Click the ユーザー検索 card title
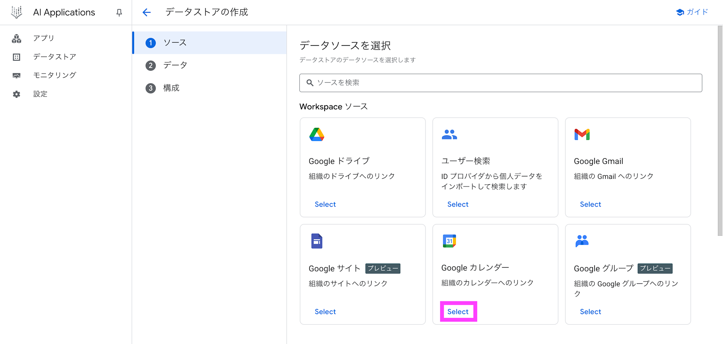723x344 pixels. (x=466, y=161)
